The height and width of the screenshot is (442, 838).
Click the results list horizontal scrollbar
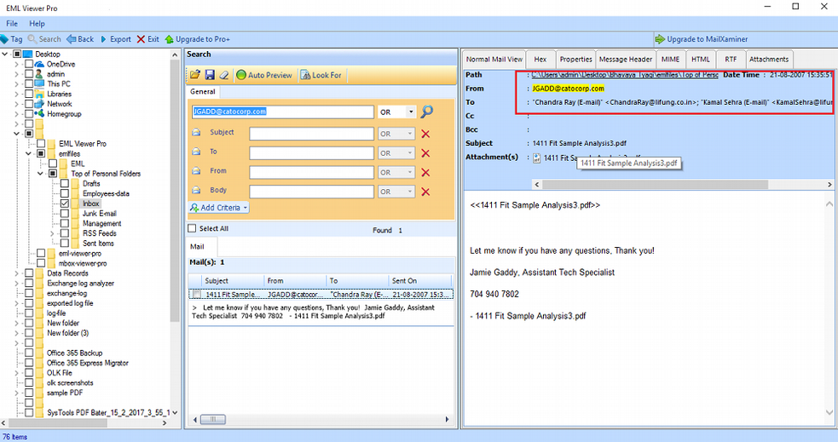click(x=212, y=420)
